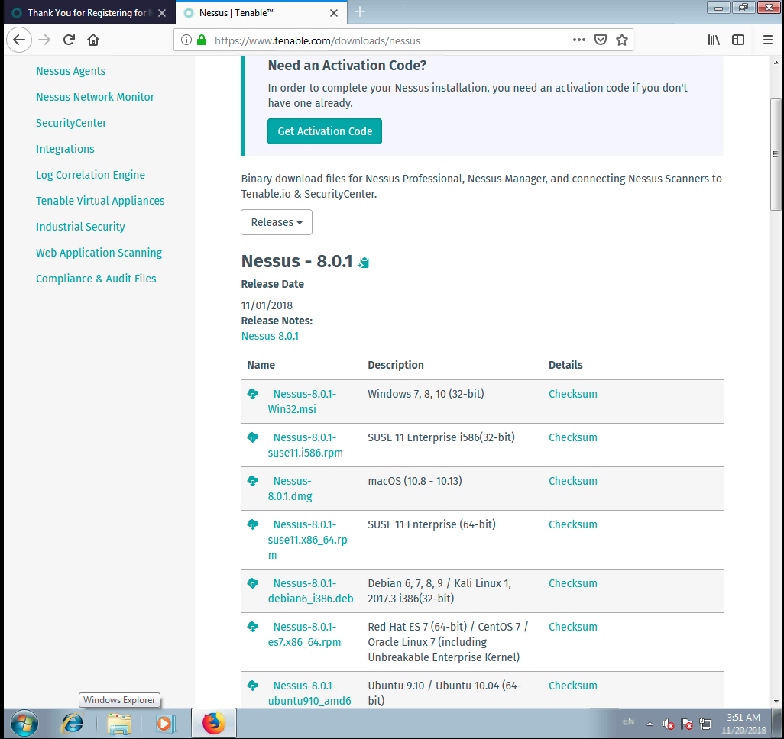
Task: Click the Firefox reload page icon
Action: (x=69, y=40)
